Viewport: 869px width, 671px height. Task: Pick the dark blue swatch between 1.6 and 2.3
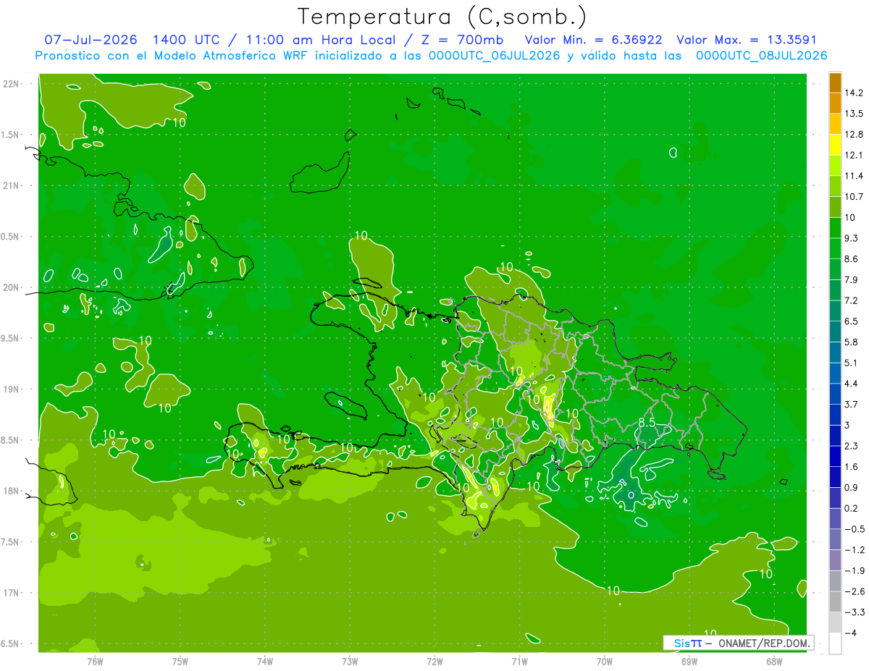pos(835,456)
